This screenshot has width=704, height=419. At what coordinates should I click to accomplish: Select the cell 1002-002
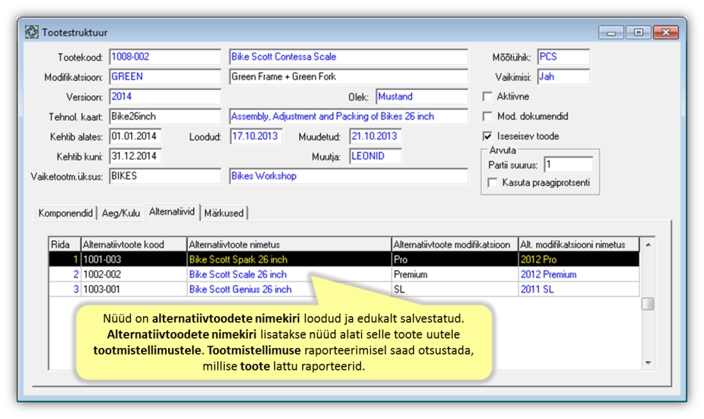coord(134,275)
